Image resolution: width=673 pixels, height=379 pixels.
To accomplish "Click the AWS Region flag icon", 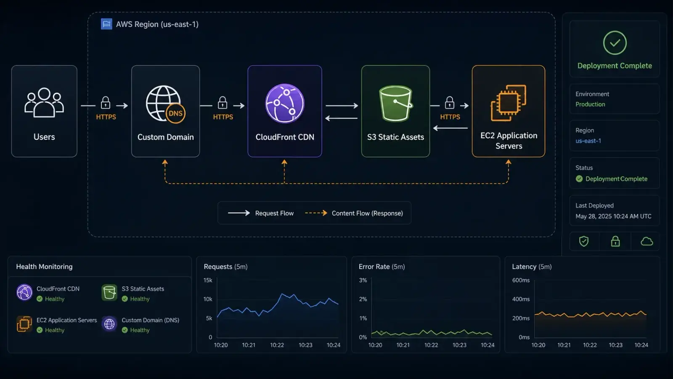I will 106,24.
